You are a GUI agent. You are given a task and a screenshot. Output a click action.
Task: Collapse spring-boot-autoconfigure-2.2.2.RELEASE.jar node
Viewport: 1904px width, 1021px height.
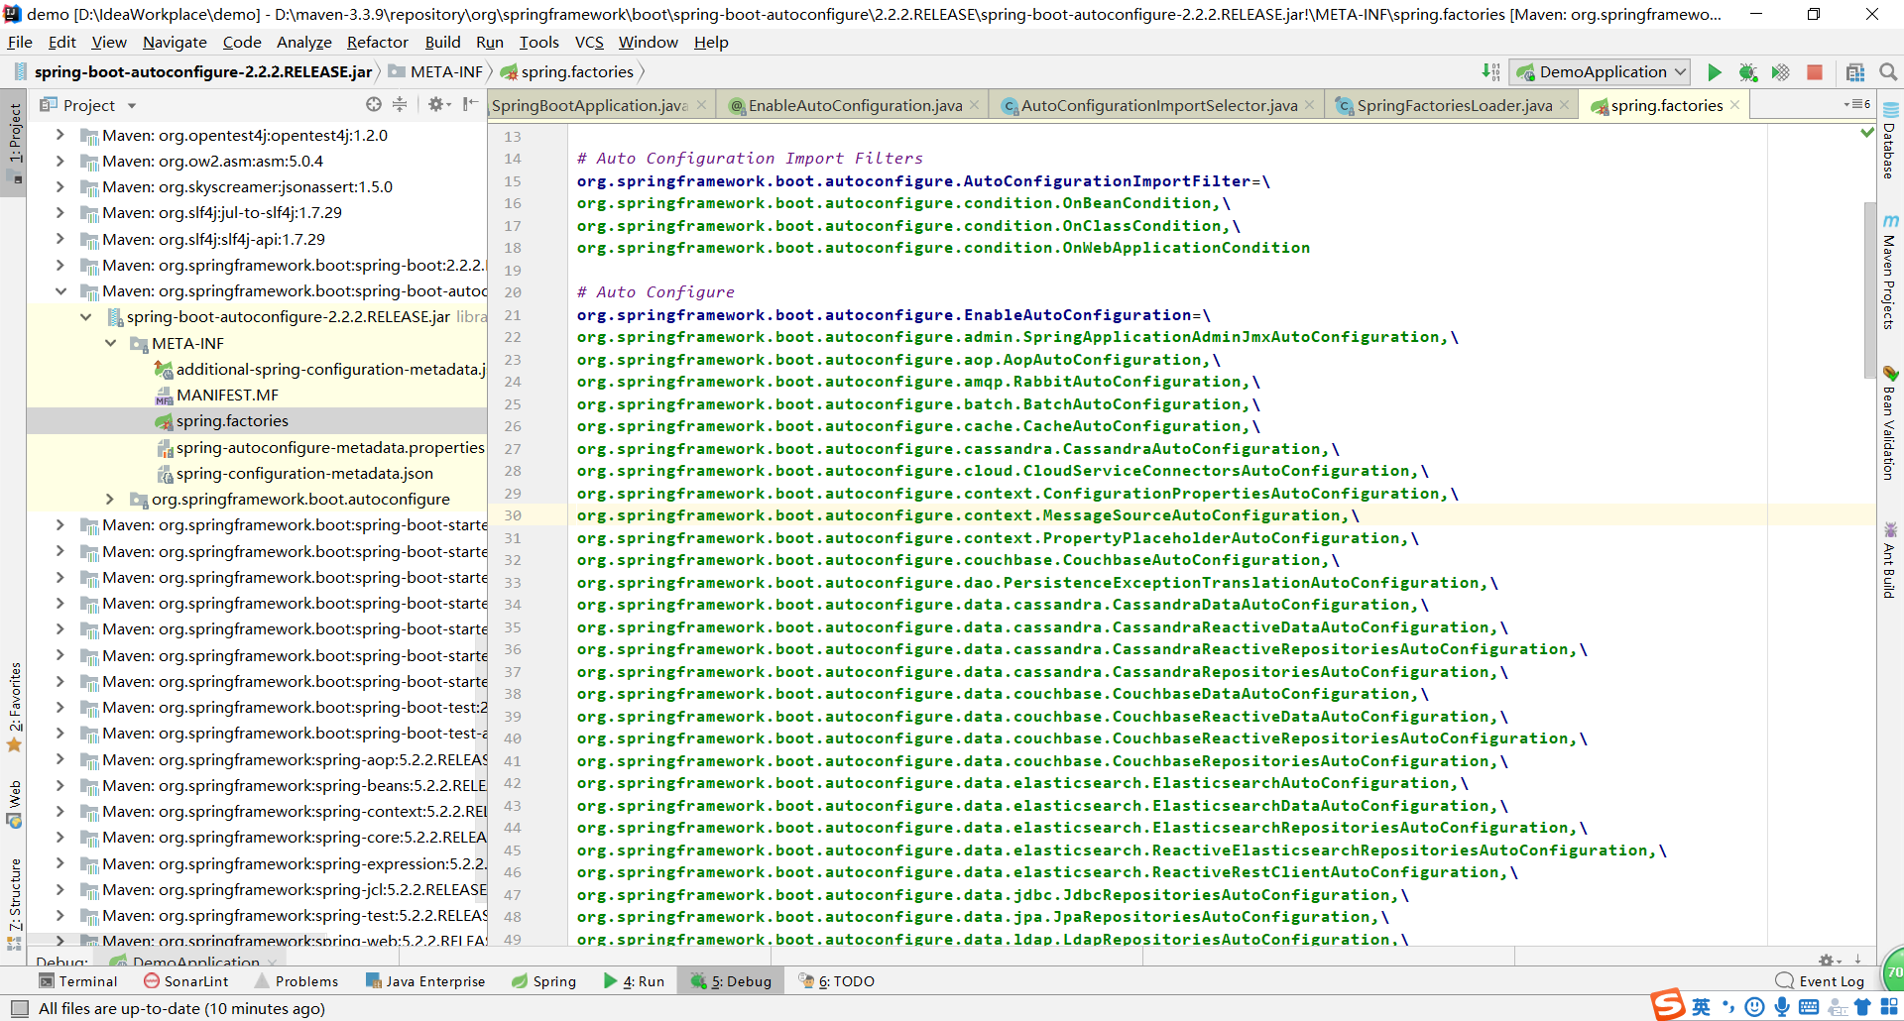click(x=85, y=317)
